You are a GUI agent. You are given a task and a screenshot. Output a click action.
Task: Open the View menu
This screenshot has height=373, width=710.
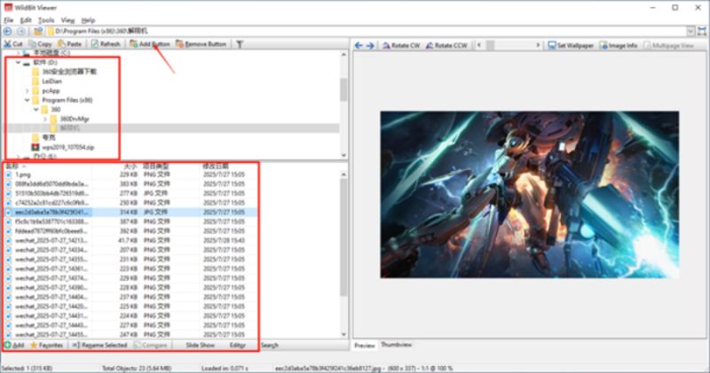click(67, 20)
